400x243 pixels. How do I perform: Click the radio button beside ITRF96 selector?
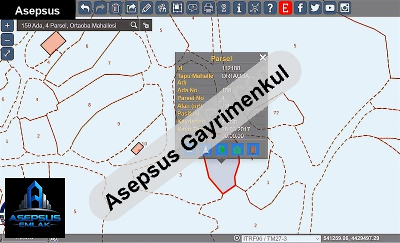click(236, 238)
